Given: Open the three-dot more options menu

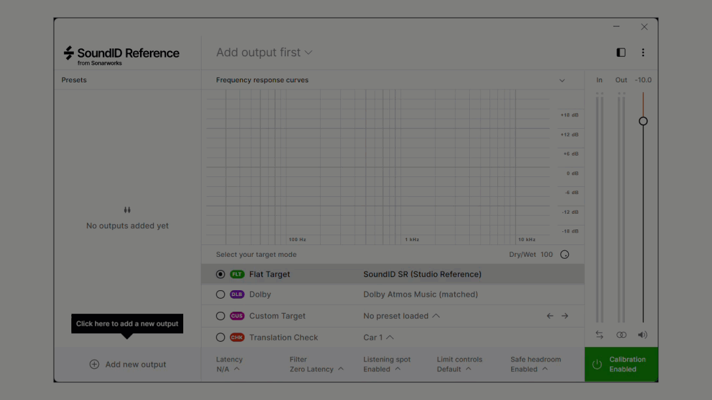Looking at the screenshot, I should tap(643, 52).
